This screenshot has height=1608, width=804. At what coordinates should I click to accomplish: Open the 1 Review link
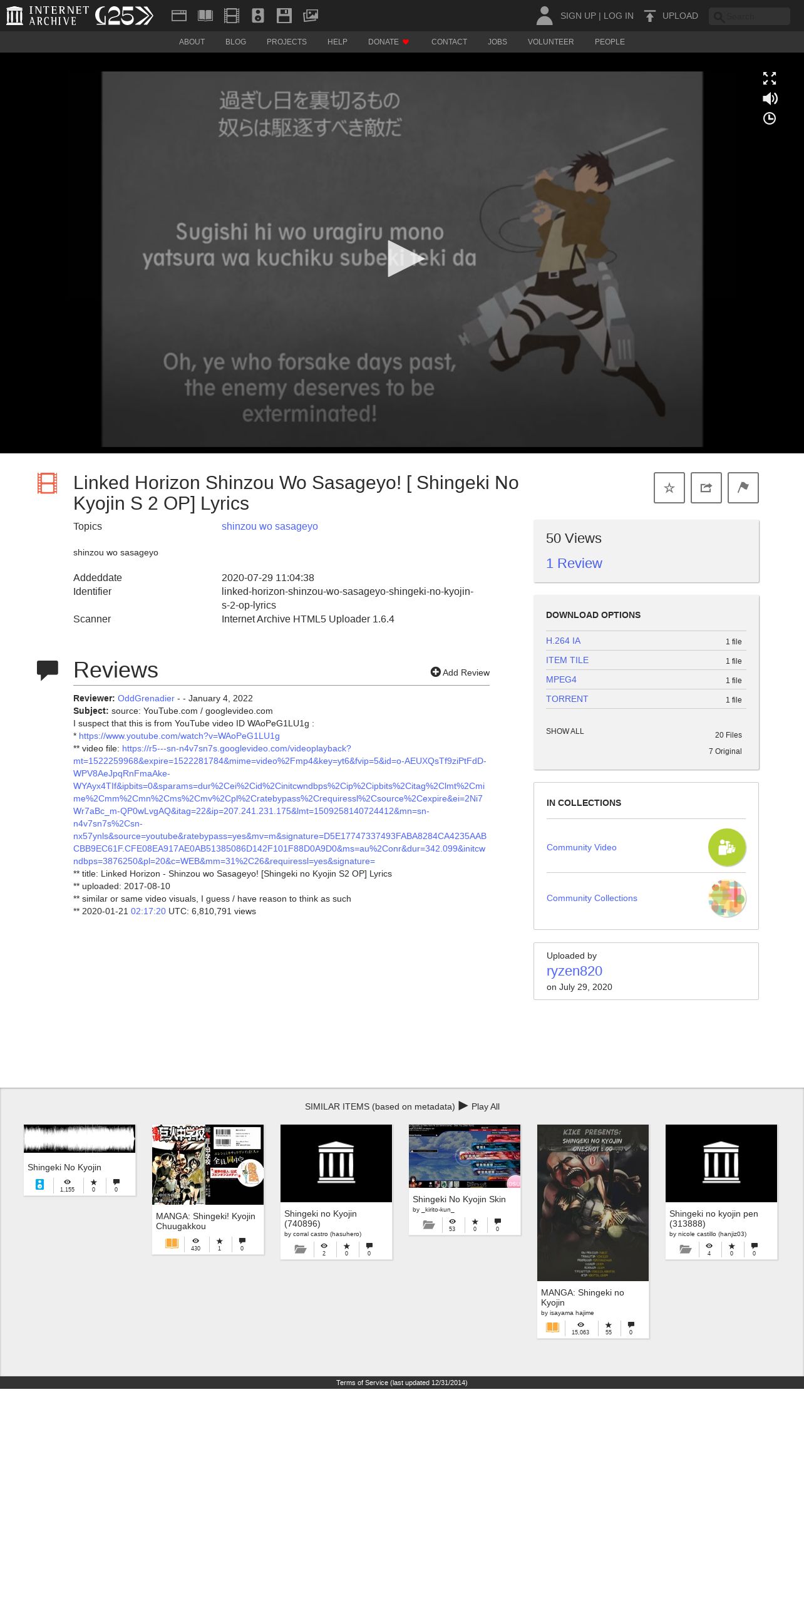(574, 564)
